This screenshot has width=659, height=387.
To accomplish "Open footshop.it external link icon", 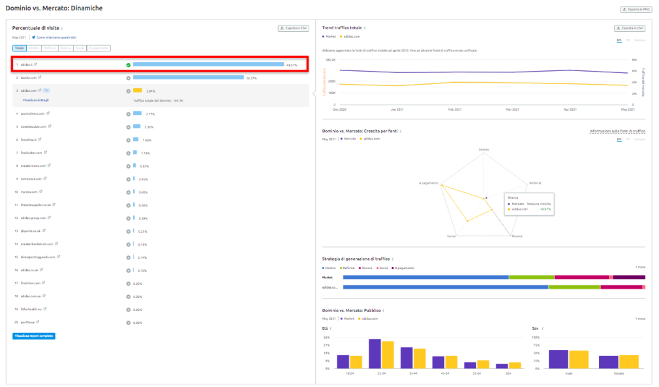I will [40, 139].
